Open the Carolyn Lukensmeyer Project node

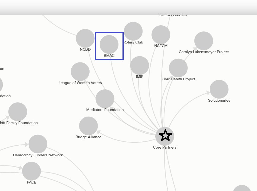[204, 41]
